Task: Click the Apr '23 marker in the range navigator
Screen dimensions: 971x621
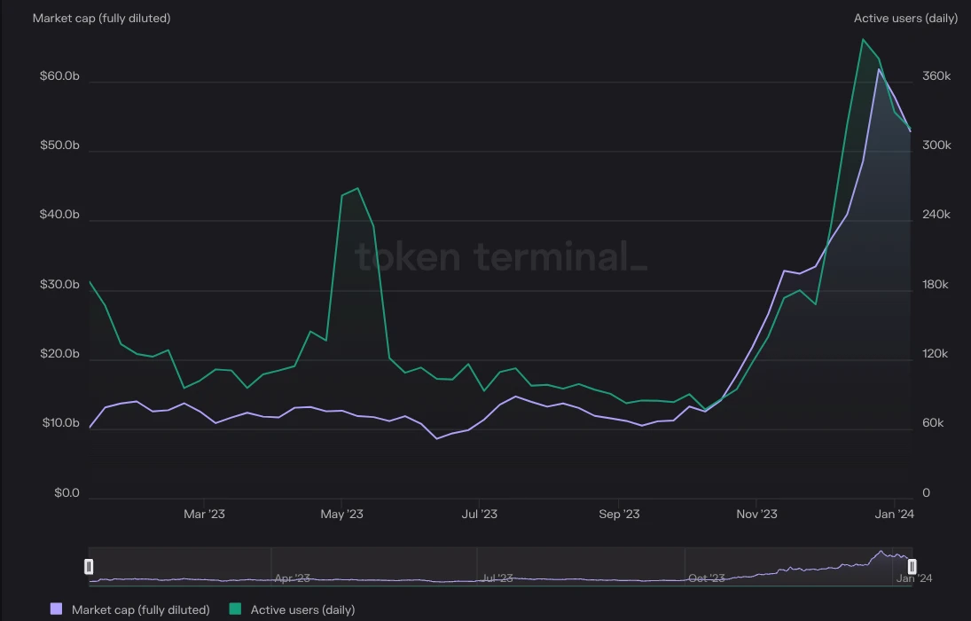Action: coord(292,578)
